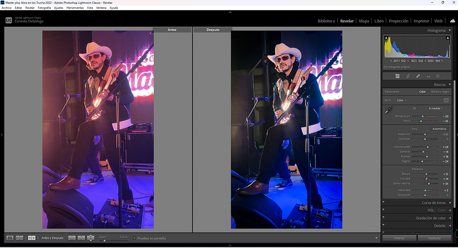Screen dimensions: 458x248
Task: Click the Temperatura slider handle
Action: click(422, 116)
